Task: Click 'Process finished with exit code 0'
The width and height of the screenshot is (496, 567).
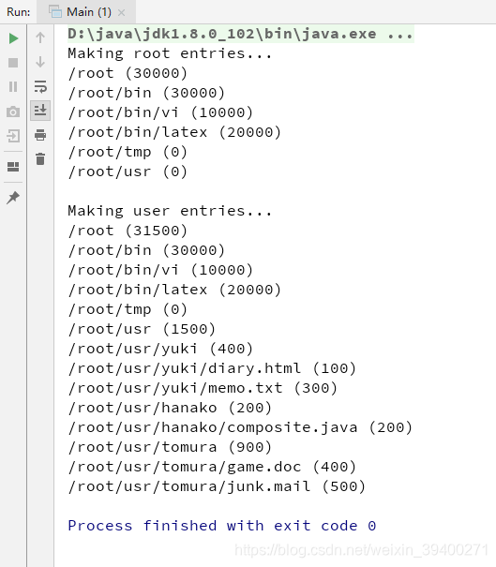Action: click(222, 526)
